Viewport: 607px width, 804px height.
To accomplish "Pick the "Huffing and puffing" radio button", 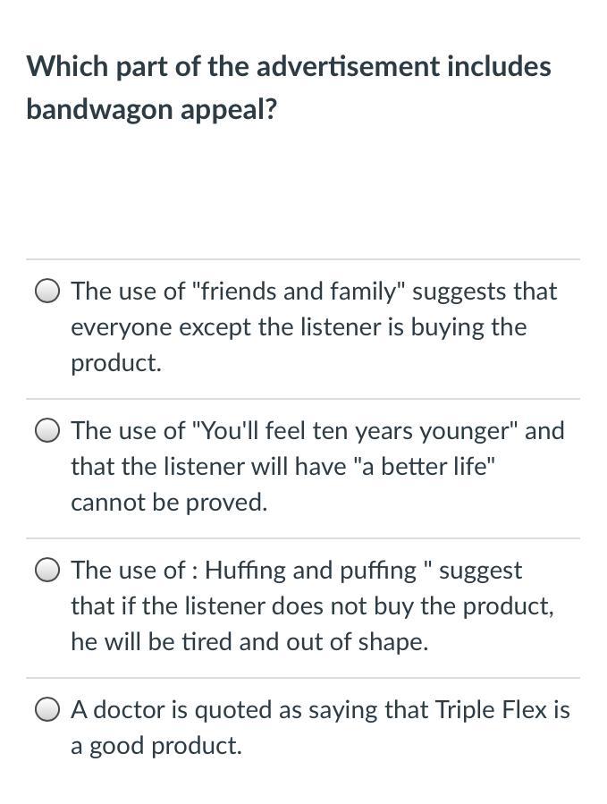I will (x=48, y=571).
